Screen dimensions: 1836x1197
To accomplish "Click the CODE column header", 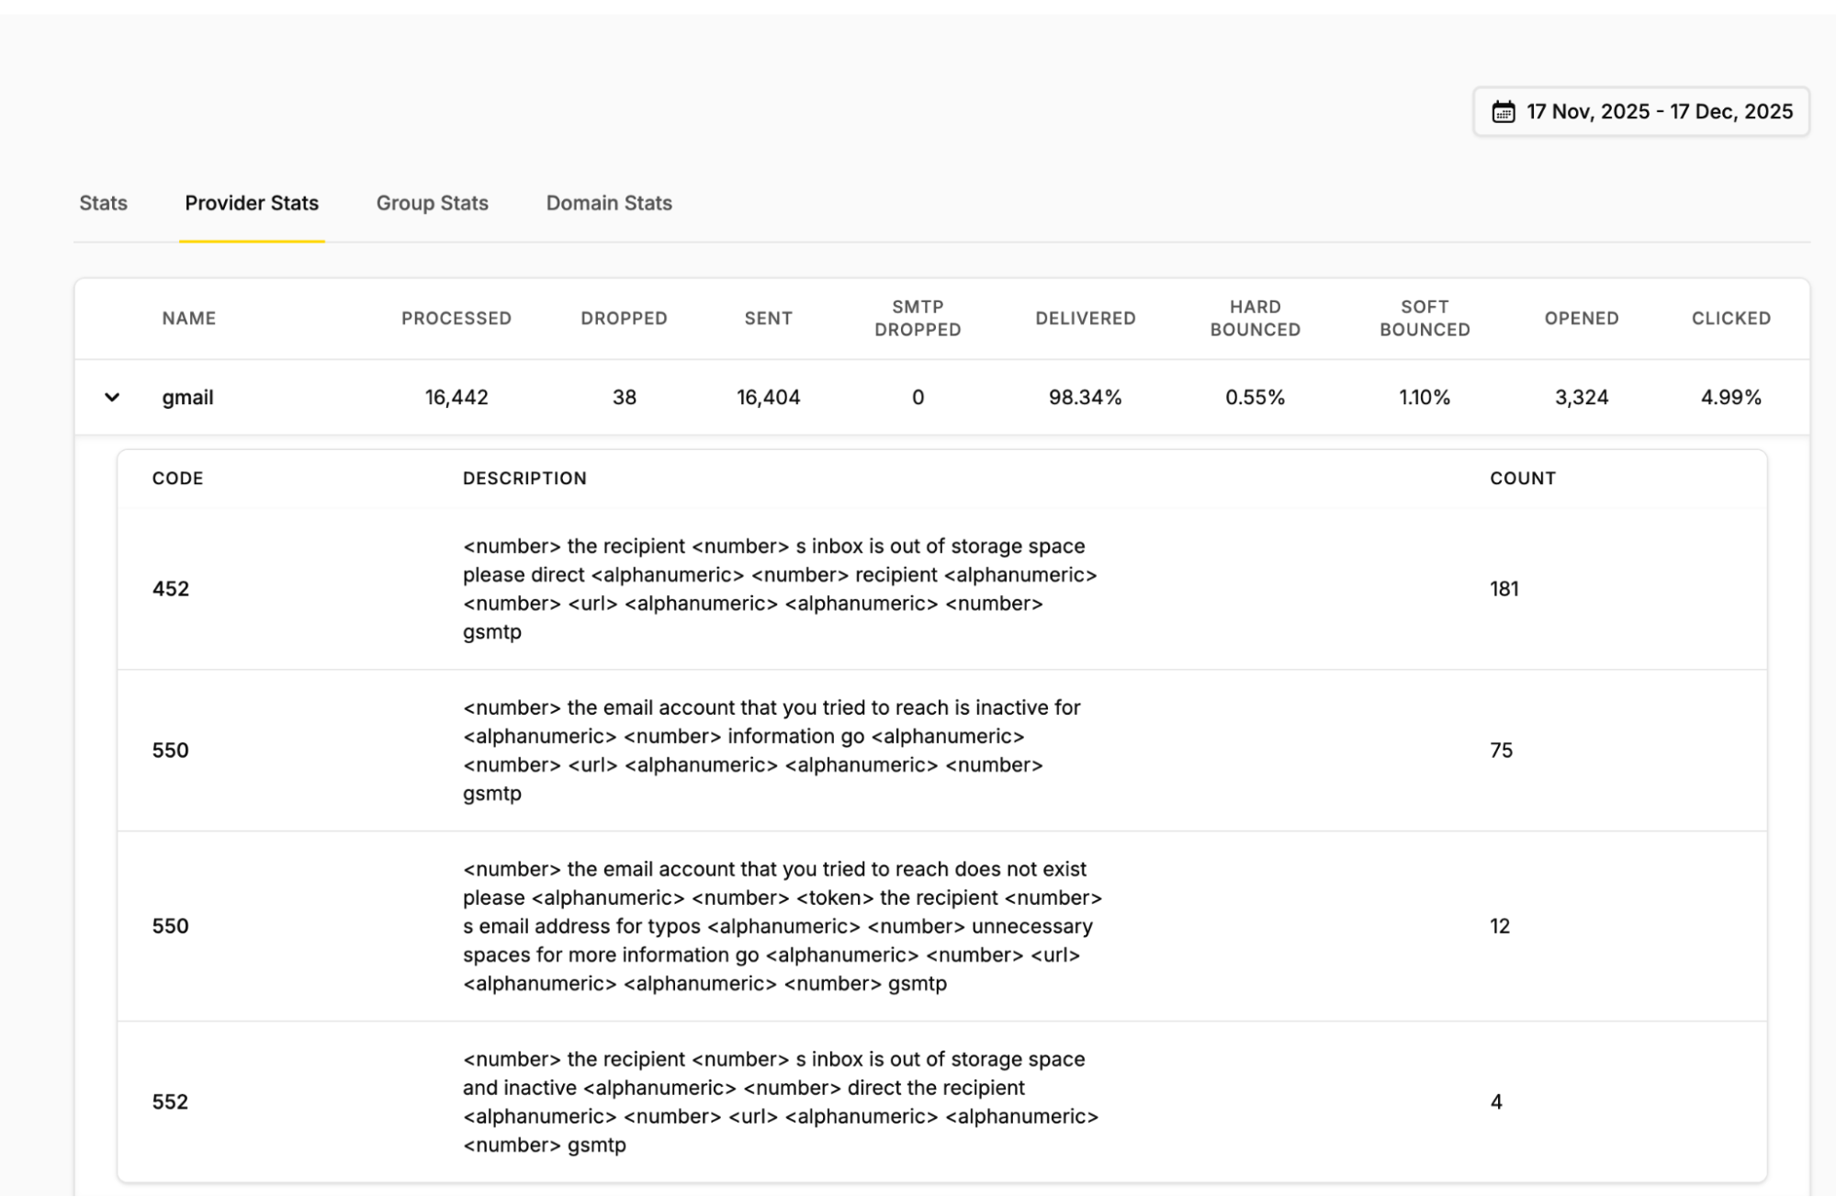I will 177,478.
